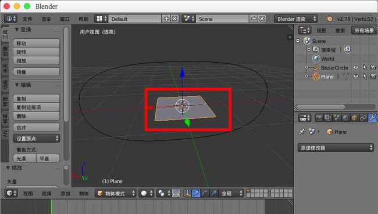Delete the Default screen layout
The image size is (378, 214).
click(x=175, y=19)
